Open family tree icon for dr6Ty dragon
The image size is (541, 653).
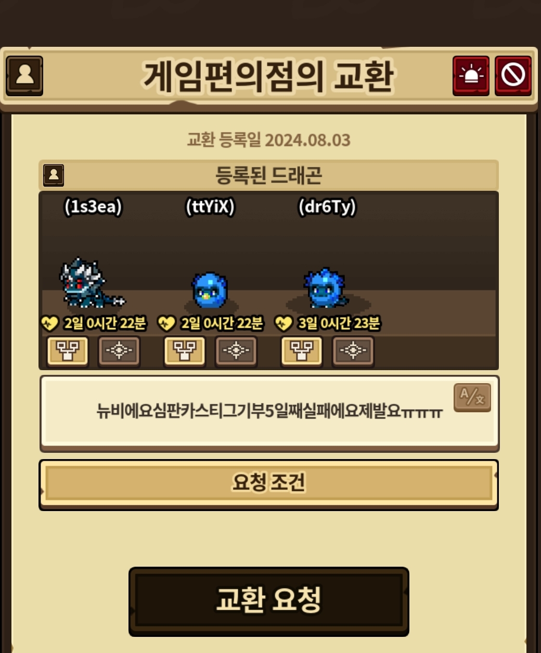[302, 351]
